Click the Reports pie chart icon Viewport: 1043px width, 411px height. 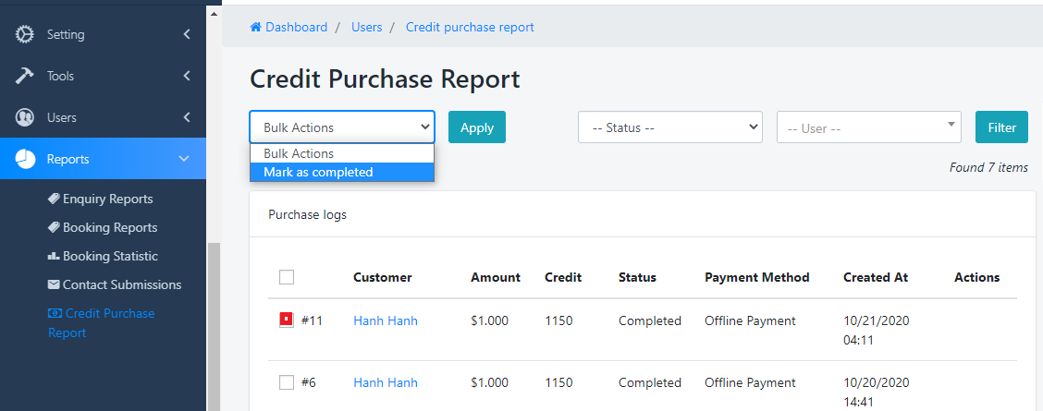click(x=25, y=159)
